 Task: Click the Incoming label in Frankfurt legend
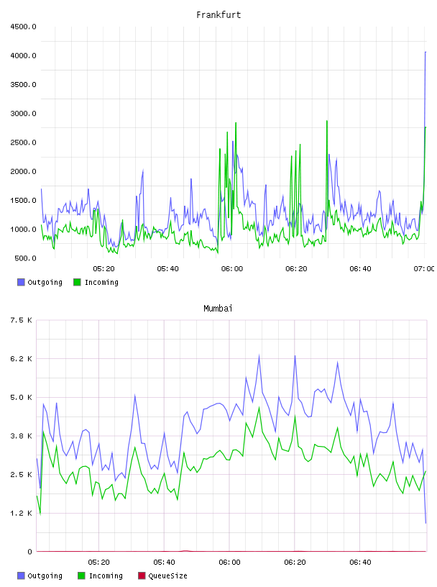pos(101,283)
